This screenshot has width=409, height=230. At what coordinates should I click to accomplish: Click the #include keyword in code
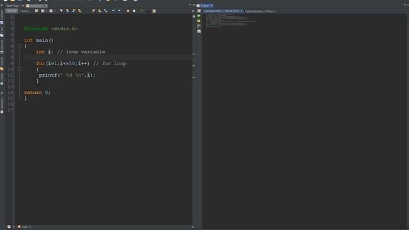36,29
